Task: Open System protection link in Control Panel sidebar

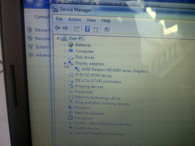Action: click(42, 47)
